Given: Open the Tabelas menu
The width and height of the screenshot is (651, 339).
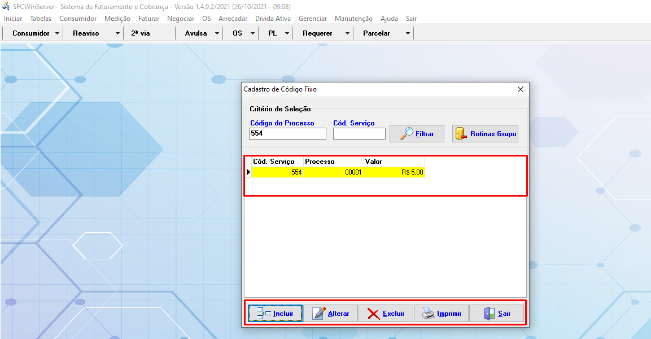Looking at the screenshot, I should (x=41, y=19).
